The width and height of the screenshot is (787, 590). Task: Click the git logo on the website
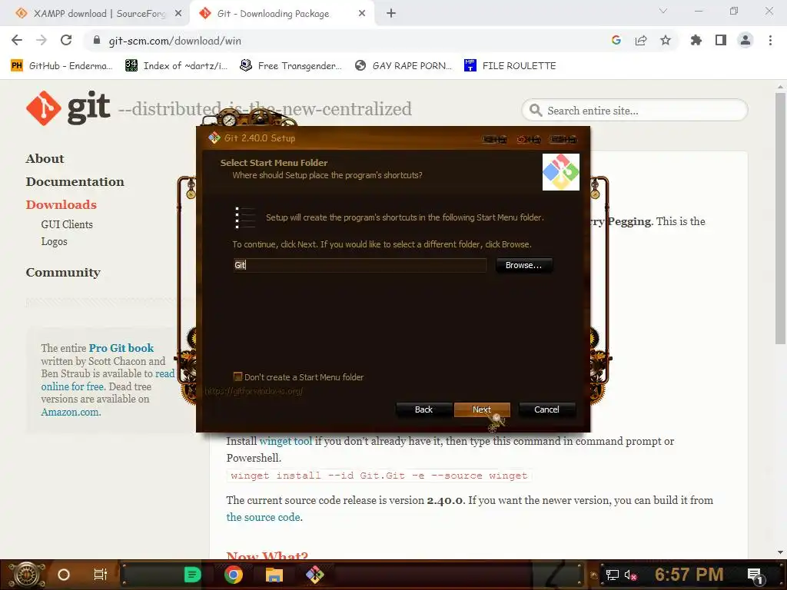(68, 108)
